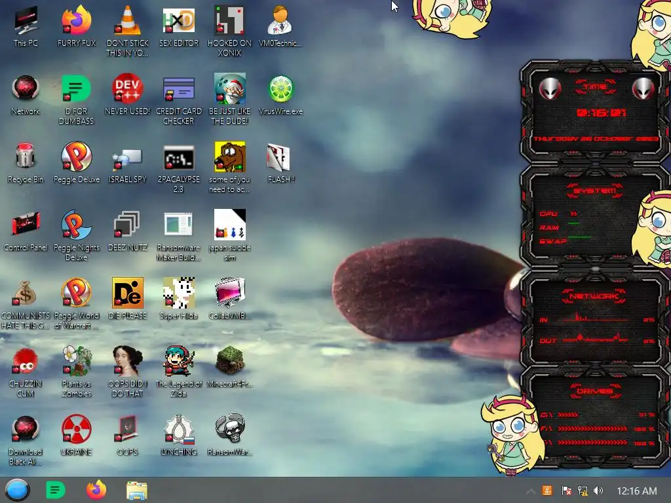Image resolution: width=671 pixels, height=503 pixels.
Task: Click the date line in TIME widget
Action: click(596, 139)
